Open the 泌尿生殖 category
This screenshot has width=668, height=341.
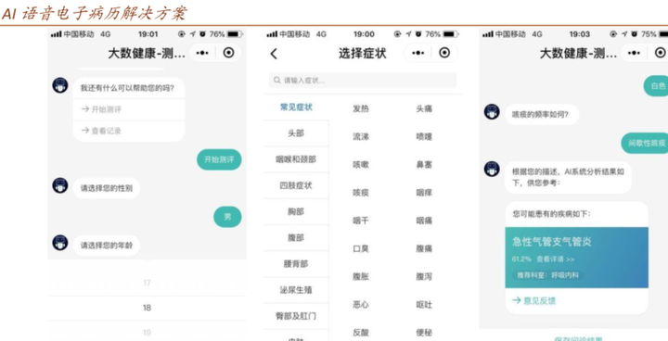[296, 290]
